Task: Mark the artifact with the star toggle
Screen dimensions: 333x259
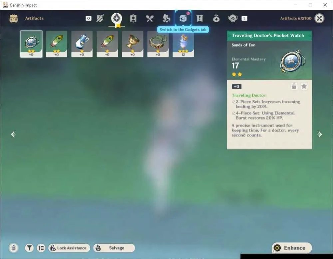Action: [x=304, y=86]
